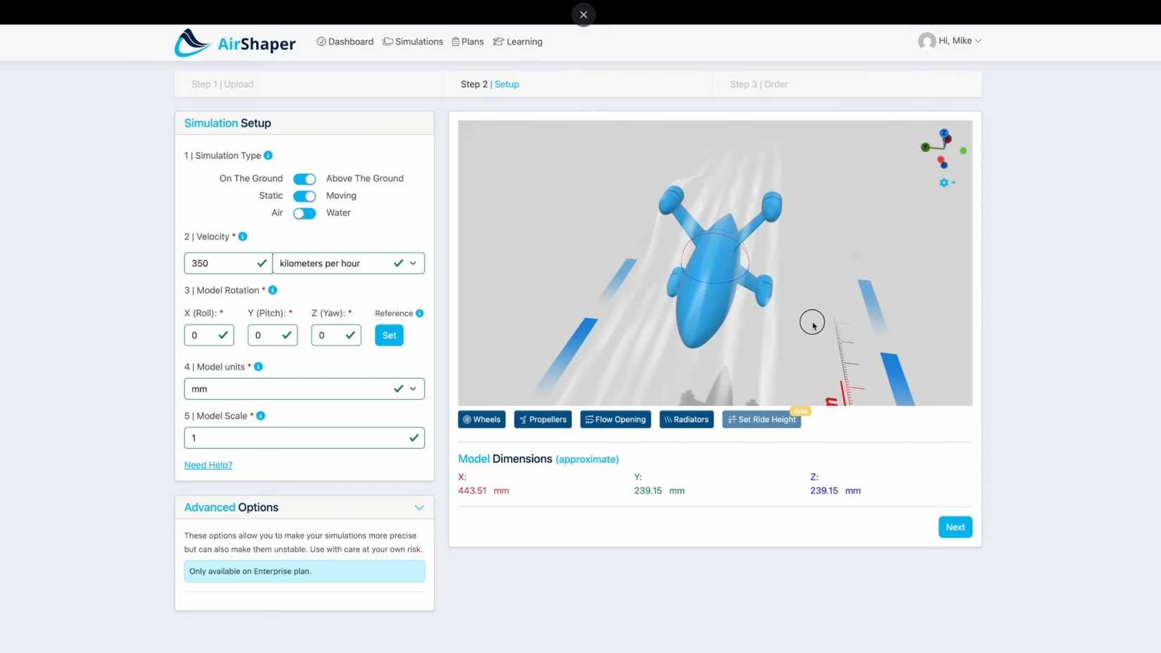This screenshot has width=1161, height=653.
Task: Click the Z (Yaw) rotation field
Action: [x=336, y=335]
